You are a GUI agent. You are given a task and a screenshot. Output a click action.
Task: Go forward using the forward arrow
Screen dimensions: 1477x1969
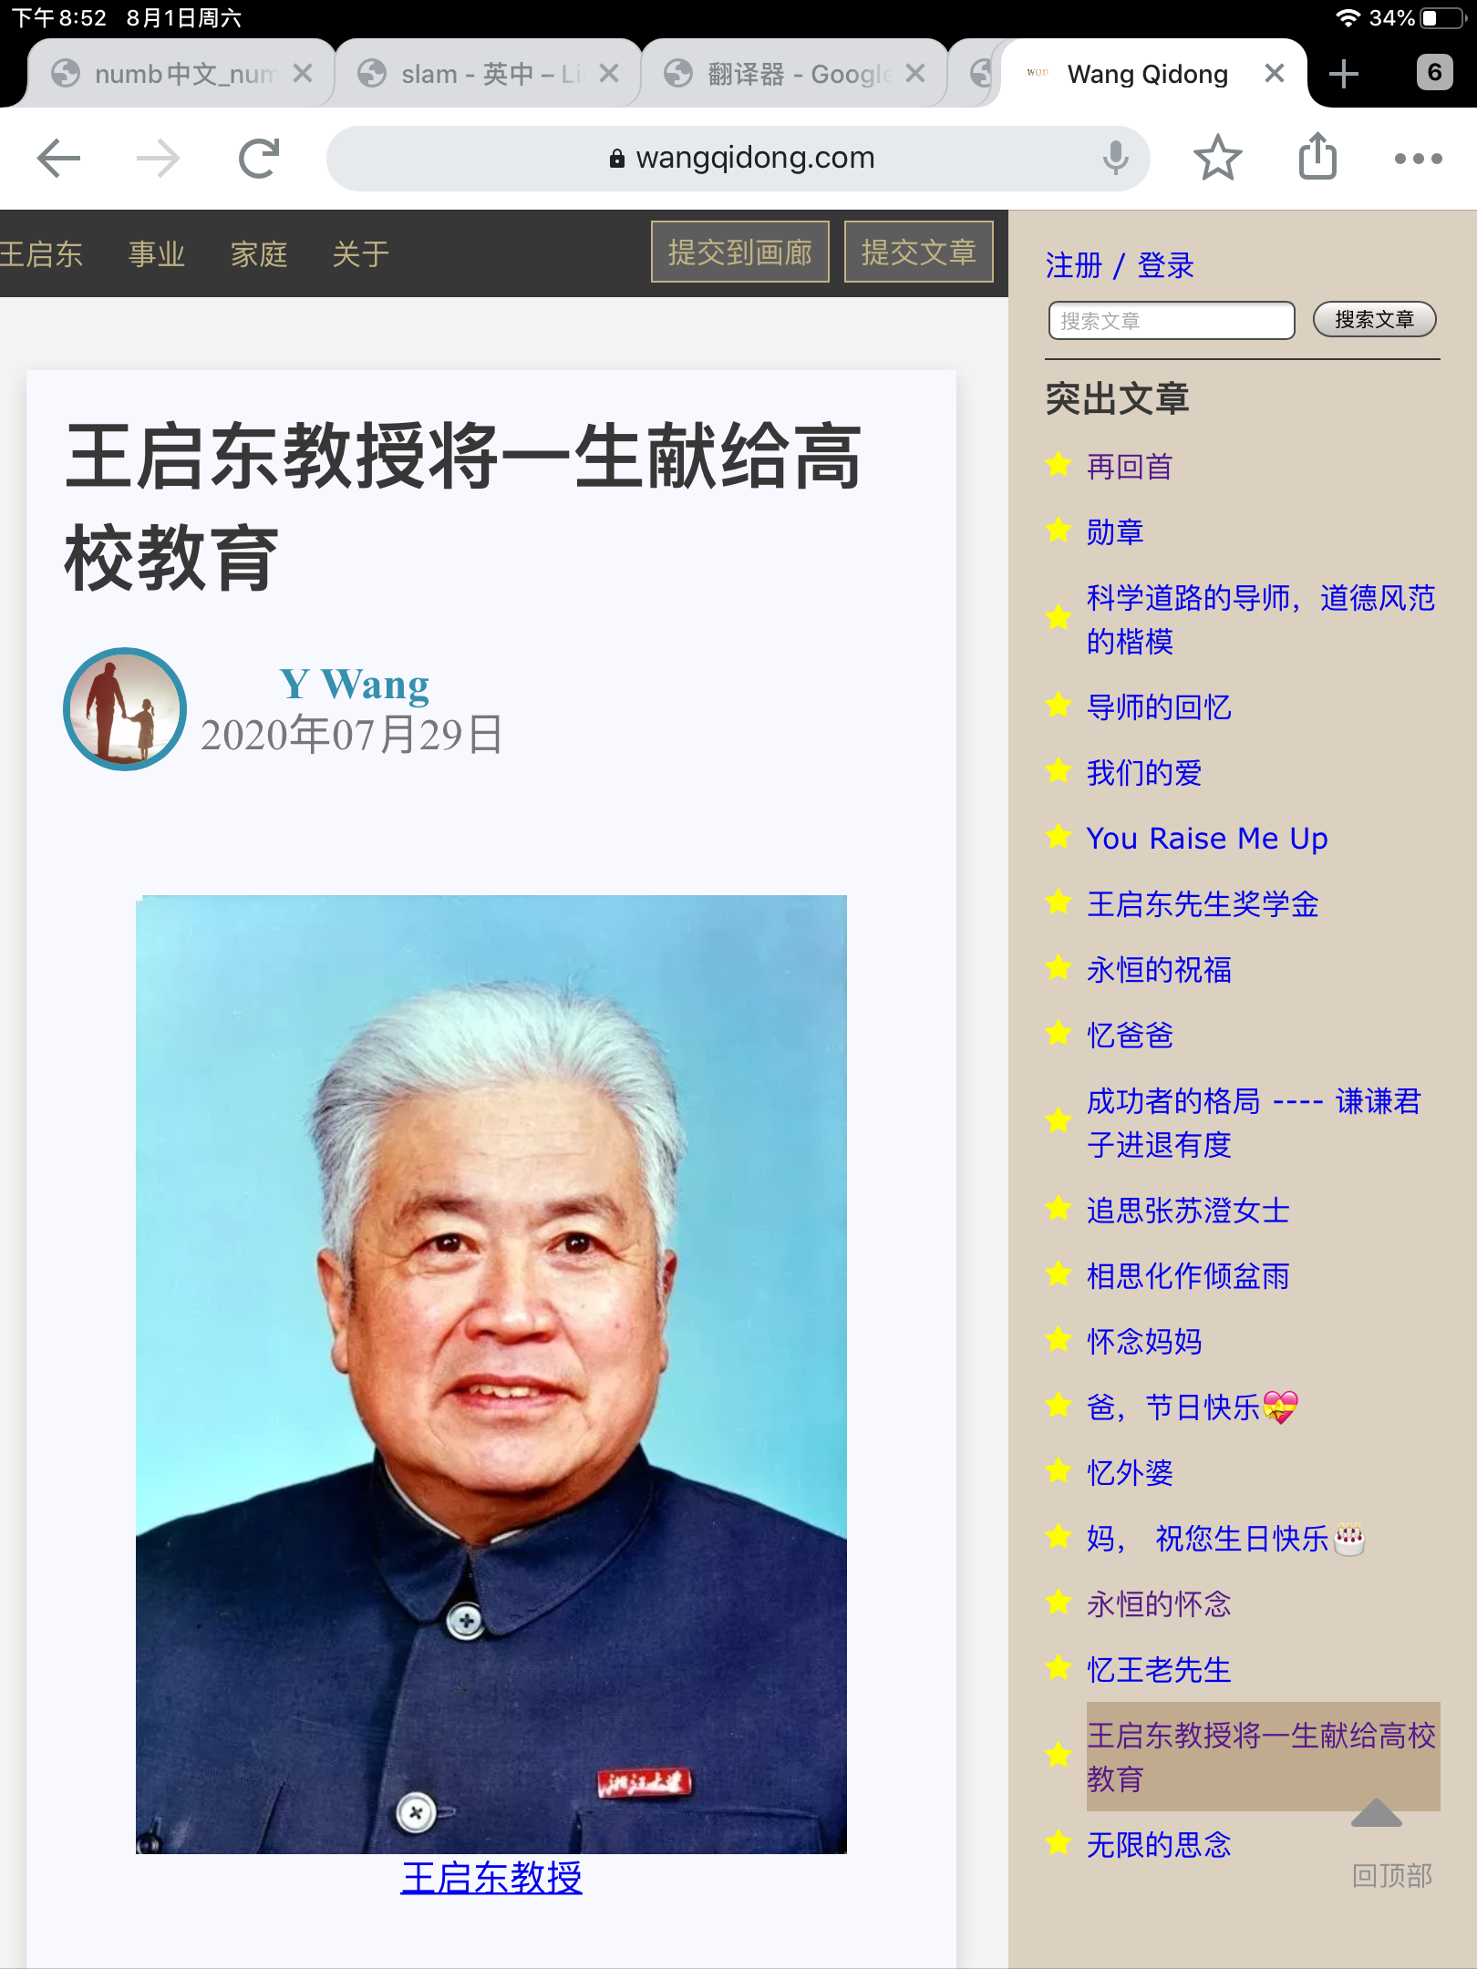point(159,159)
